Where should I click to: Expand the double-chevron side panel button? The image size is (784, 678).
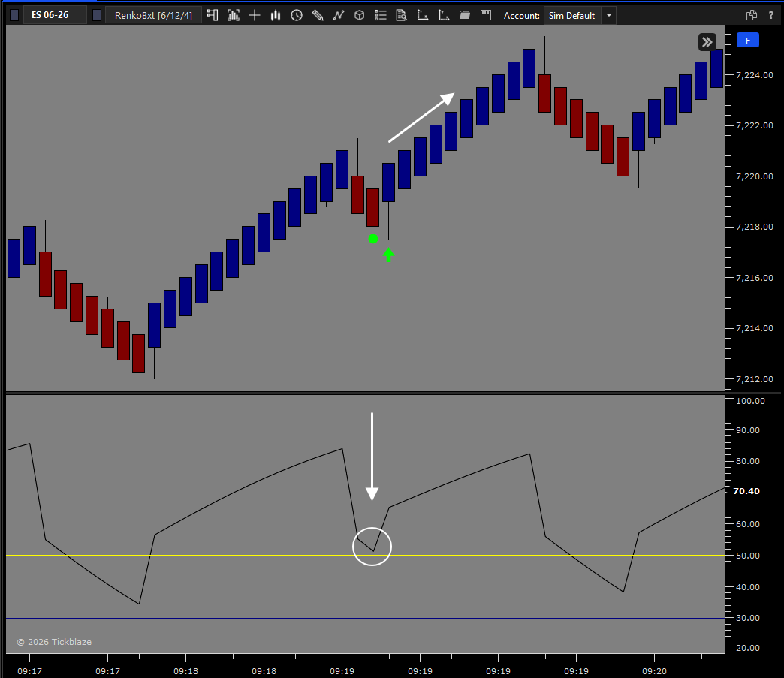[707, 42]
